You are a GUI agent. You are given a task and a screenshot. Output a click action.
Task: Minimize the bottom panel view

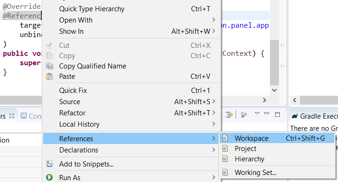[267, 113]
